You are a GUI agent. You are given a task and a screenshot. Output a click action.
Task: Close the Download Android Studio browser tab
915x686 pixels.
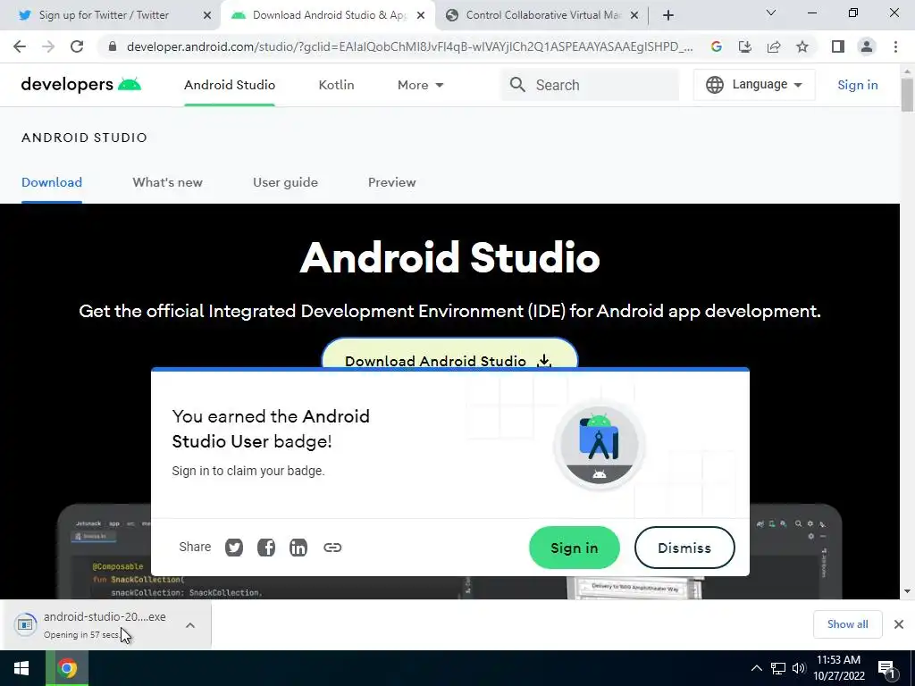tap(421, 16)
